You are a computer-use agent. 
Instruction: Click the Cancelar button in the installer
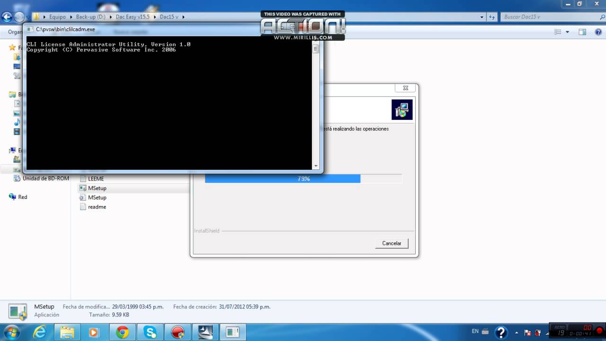392,243
